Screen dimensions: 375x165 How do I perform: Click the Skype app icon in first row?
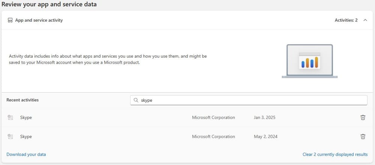pyautogui.click(x=10, y=117)
